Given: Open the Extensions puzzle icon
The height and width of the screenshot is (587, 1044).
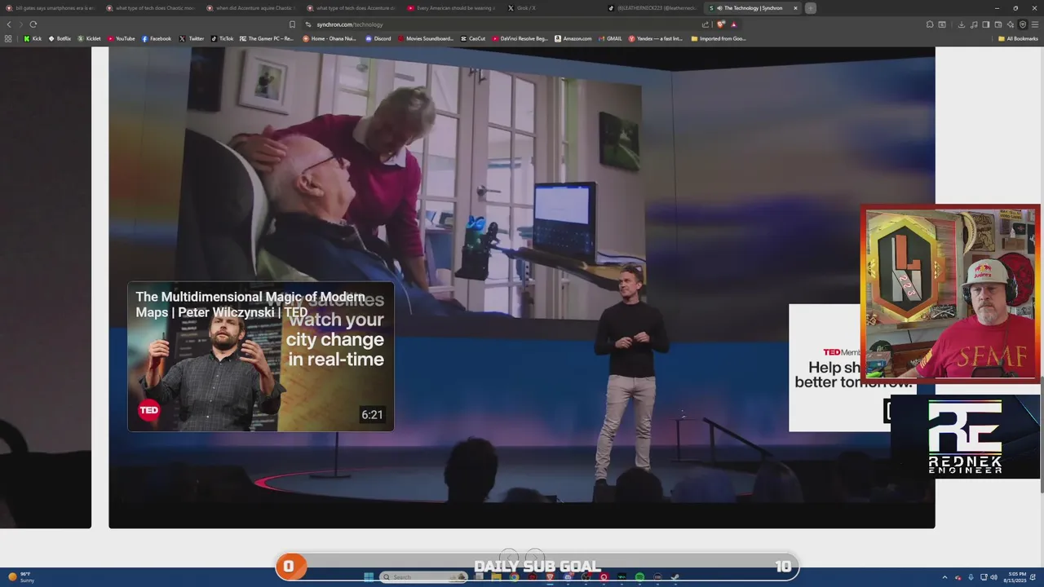Looking at the screenshot, I should point(930,24).
